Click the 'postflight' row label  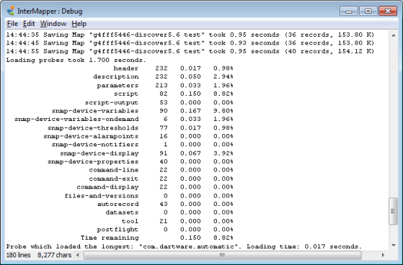[118, 230]
